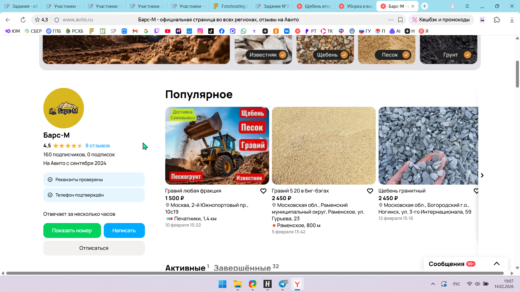Show next popular listings with right arrow
Screen dimensions: 520x292
pos(482,175)
